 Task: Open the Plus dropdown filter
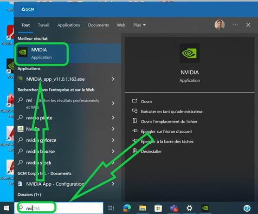[x=139, y=25]
